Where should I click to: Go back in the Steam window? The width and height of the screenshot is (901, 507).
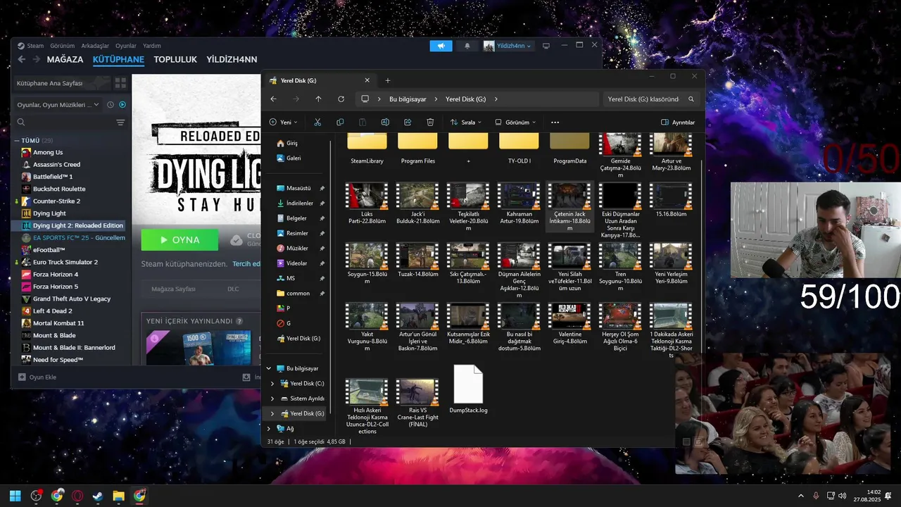22,60
